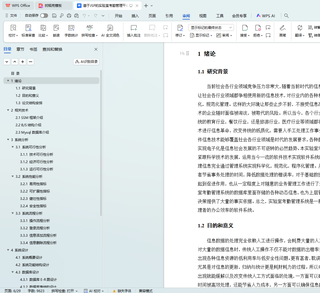The height and width of the screenshot is (293, 320).
Task: Open print preview icon in quick toolbar
Action: (x=76, y=16)
